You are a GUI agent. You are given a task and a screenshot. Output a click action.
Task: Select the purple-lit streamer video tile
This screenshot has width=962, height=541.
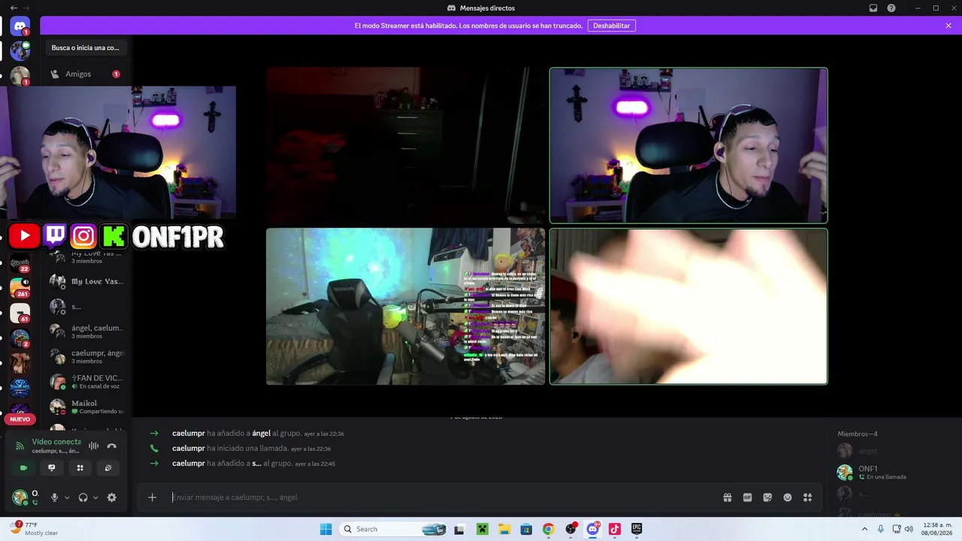(x=688, y=146)
